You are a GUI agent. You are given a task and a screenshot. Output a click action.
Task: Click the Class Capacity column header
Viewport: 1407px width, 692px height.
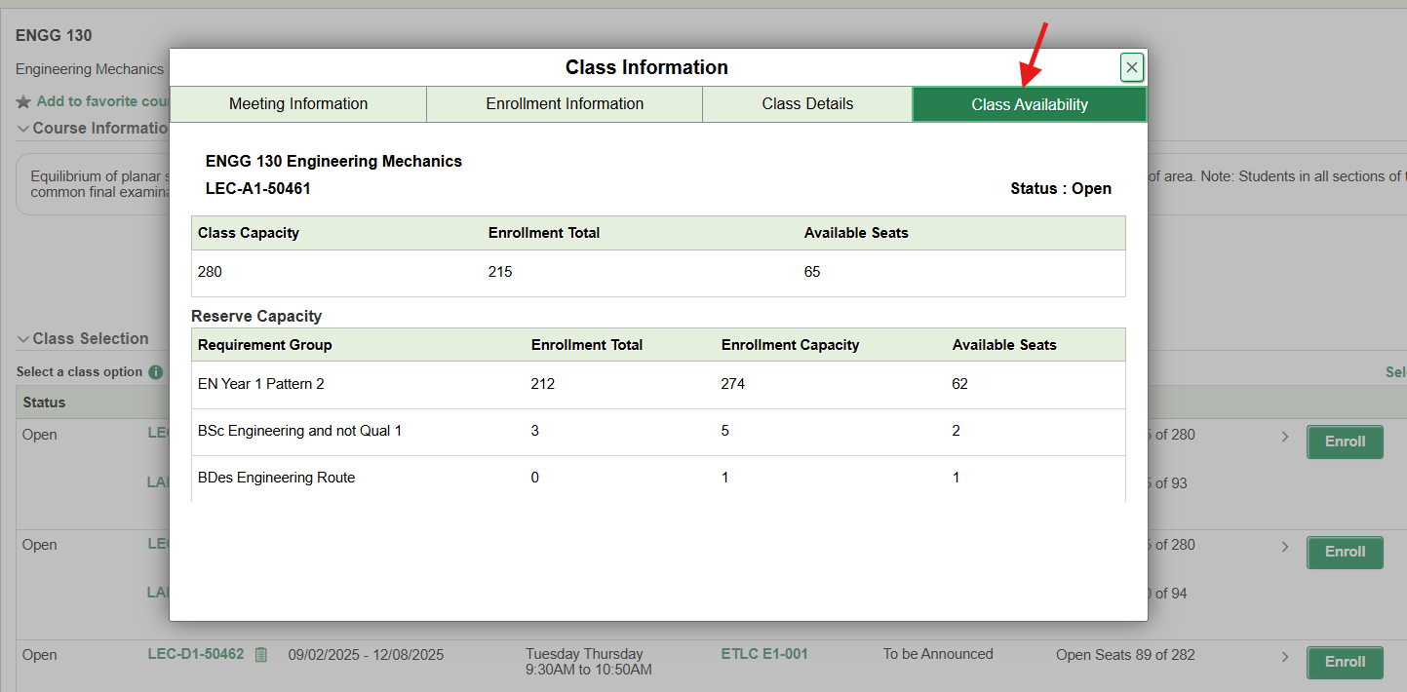(249, 233)
